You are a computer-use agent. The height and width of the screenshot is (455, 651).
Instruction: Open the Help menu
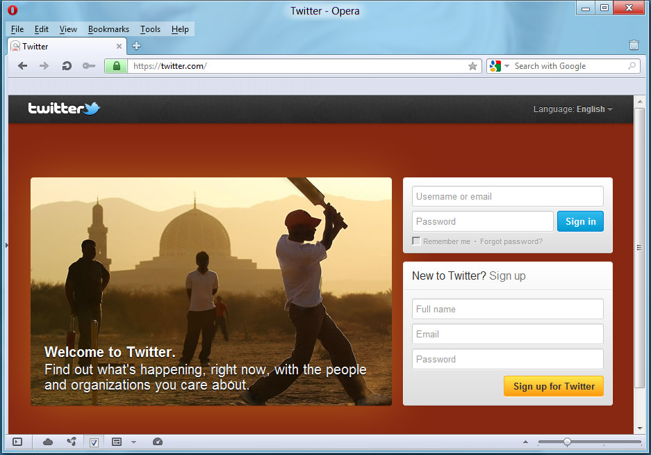point(180,29)
